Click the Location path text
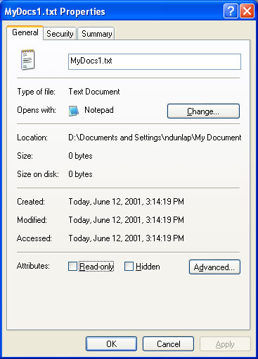This screenshot has height=359, width=258. (x=155, y=138)
